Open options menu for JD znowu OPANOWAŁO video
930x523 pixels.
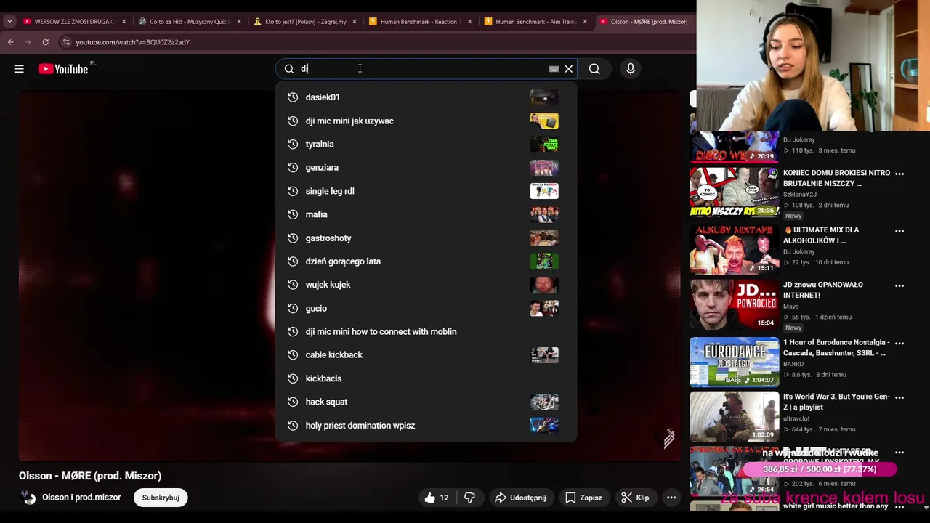pos(899,285)
